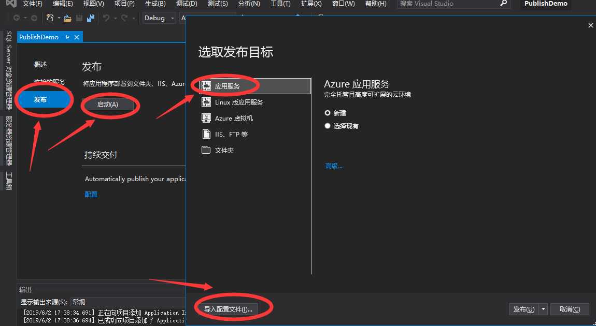Click the Visual Studio logo icon
This screenshot has height=326, width=596.
click(11, 4)
